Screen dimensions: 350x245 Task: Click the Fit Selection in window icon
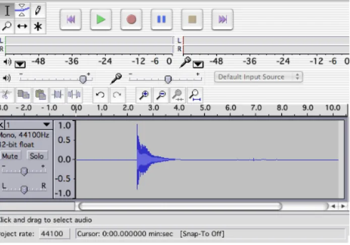[x=178, y=95]
